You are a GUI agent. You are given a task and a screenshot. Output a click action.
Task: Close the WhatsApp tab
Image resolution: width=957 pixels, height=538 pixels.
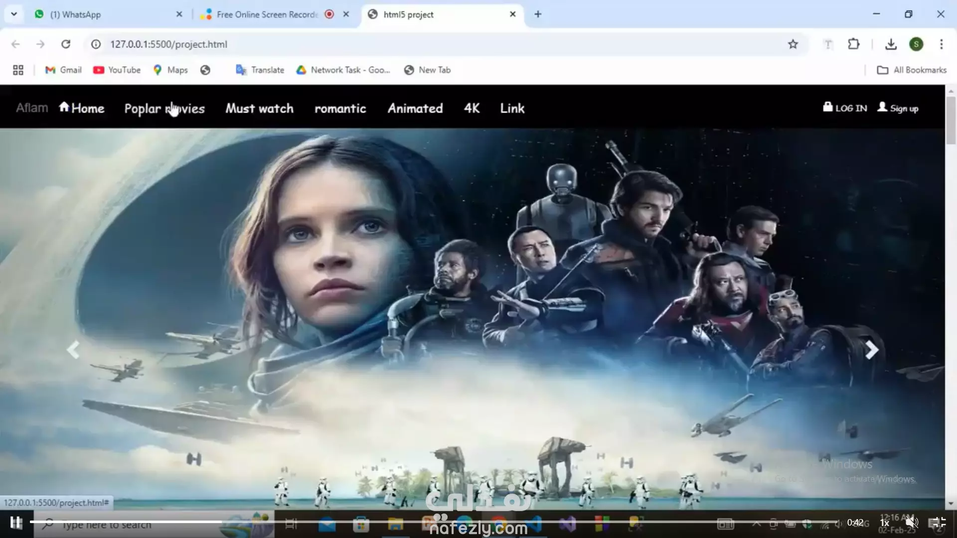[x=179, y=14]
